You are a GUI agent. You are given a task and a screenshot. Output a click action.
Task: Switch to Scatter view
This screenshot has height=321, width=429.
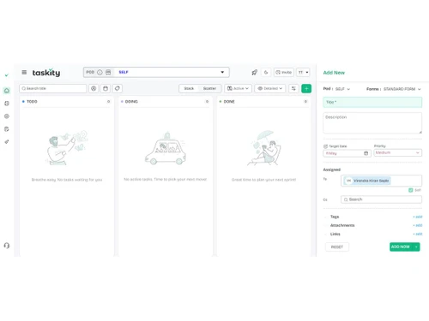coord(209,88)
